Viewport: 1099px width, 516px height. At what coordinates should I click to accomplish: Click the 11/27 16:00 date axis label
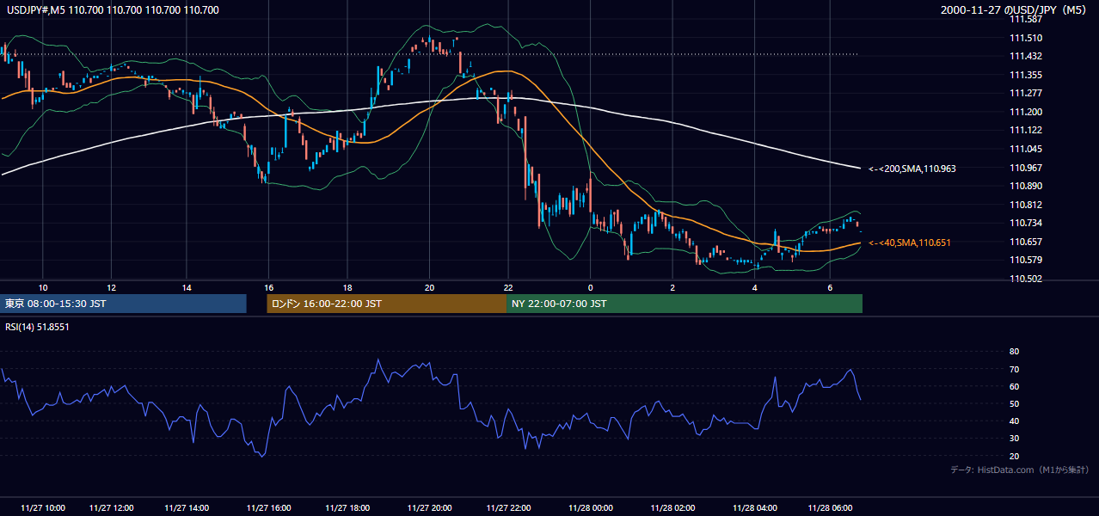tap(268, 507)
